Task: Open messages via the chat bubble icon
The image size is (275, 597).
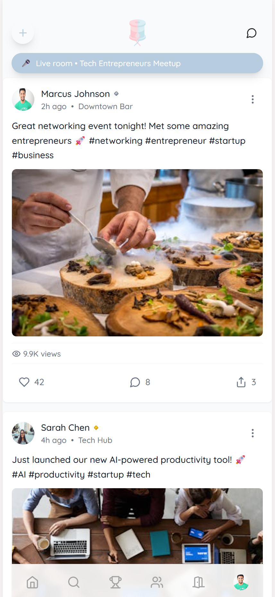Action: point(251,33)
